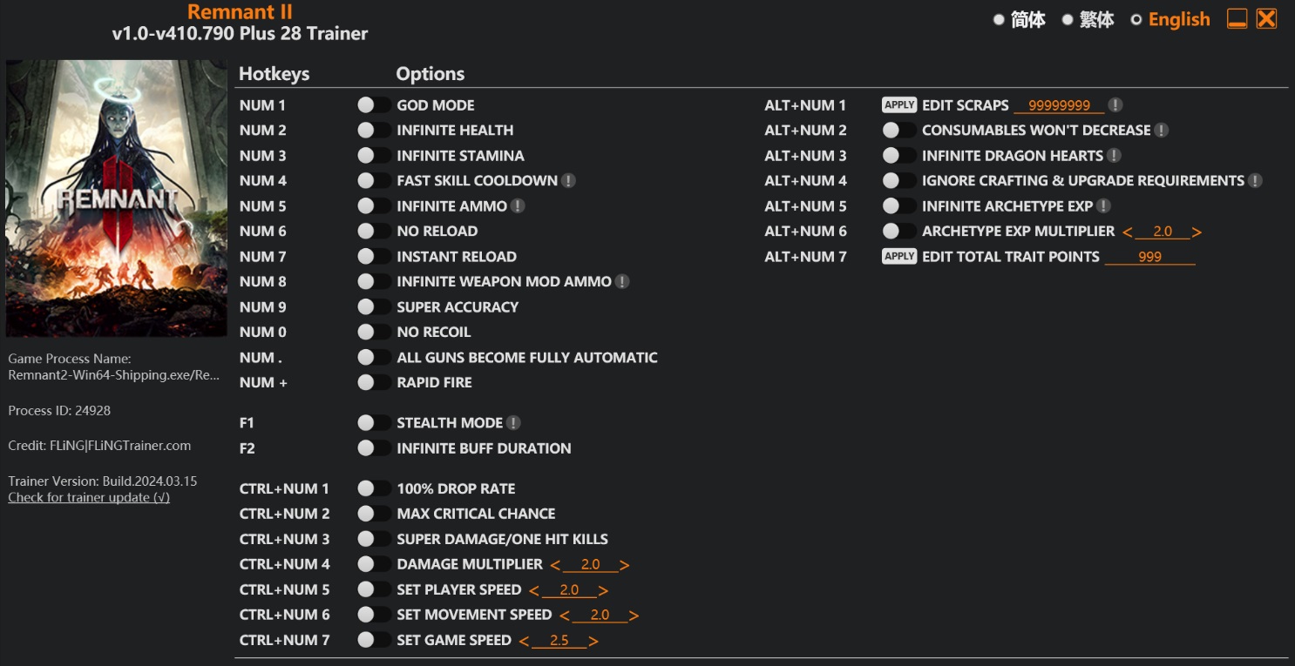Click info icon beside Fast Skill Cooldown

tap(568, 181)
